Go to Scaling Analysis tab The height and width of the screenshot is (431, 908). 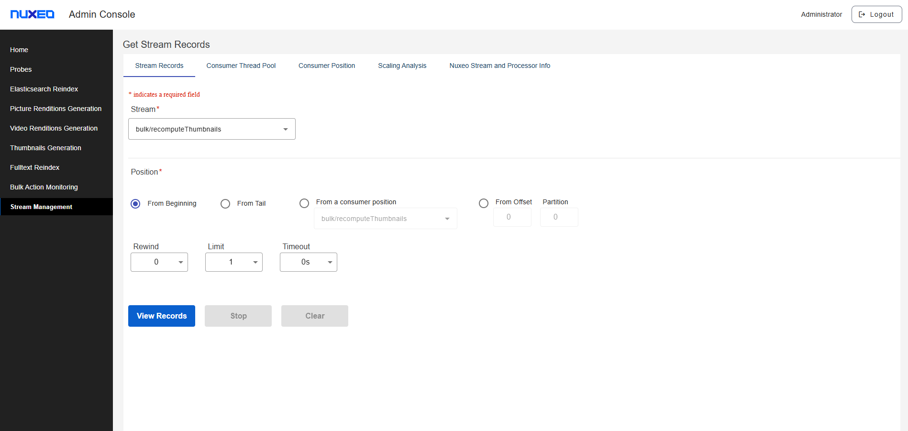(x=402, y=66)
